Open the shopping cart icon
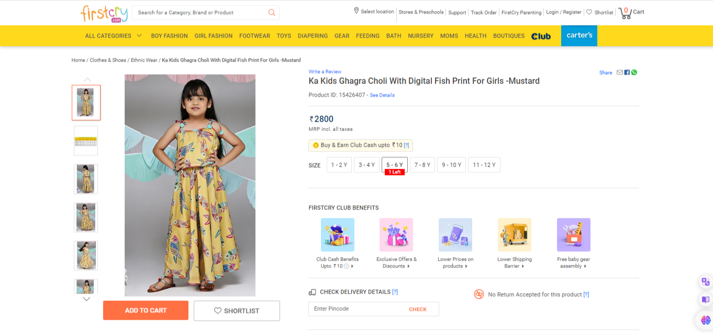Image resolution: width=713 pixels, height=336 pixels. (x=625, y=13)
